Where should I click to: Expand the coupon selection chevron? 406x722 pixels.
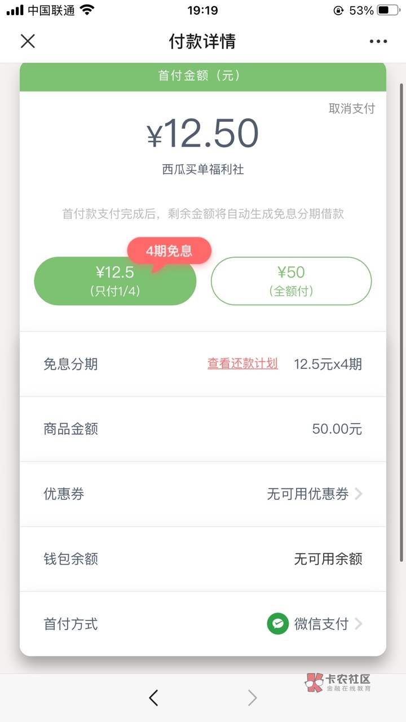tap(359, 494)
